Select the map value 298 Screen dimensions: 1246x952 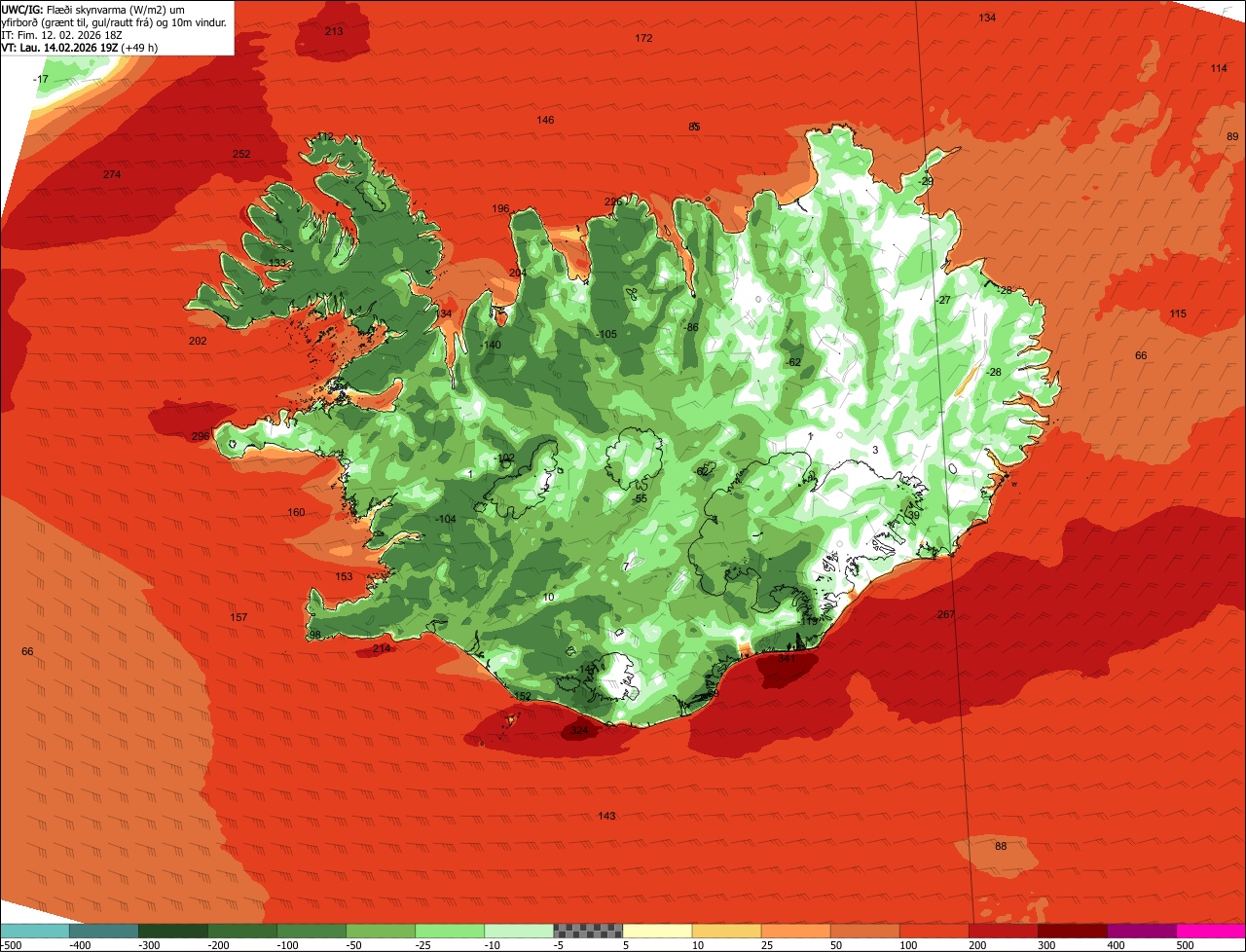click(200, 436)
